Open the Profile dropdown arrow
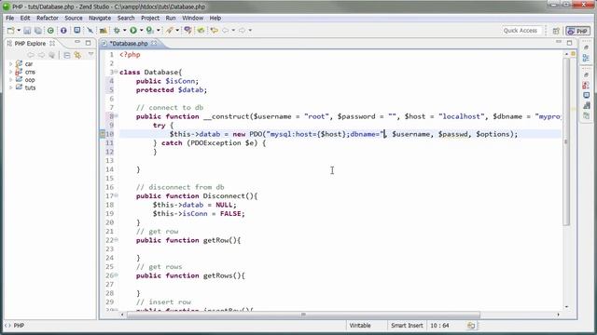This screenshot has width=597, height=335. pyautogui.click(x=159, y=31)
